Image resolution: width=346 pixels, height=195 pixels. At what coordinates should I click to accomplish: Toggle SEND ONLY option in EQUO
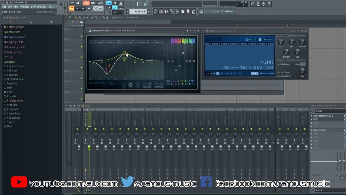pos(279,64)
